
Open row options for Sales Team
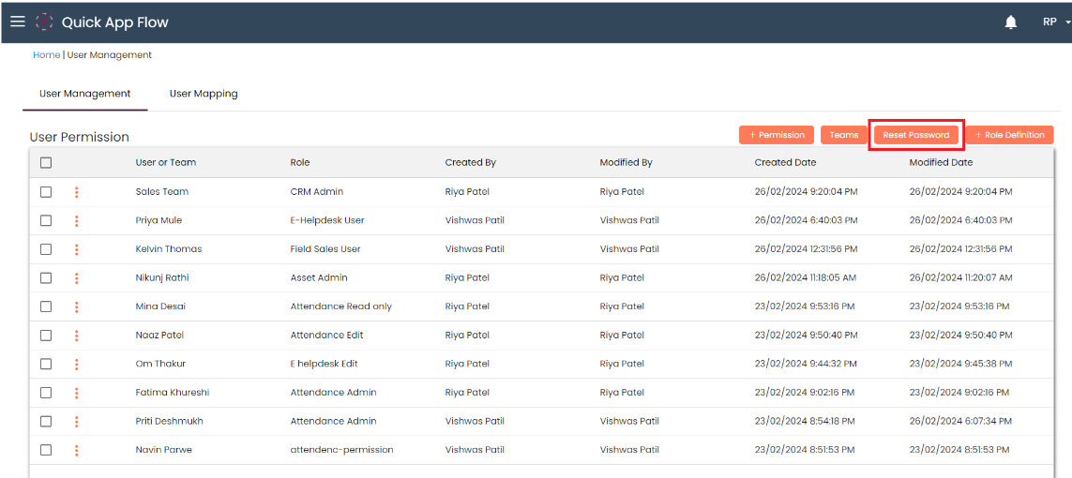(76, 192)
